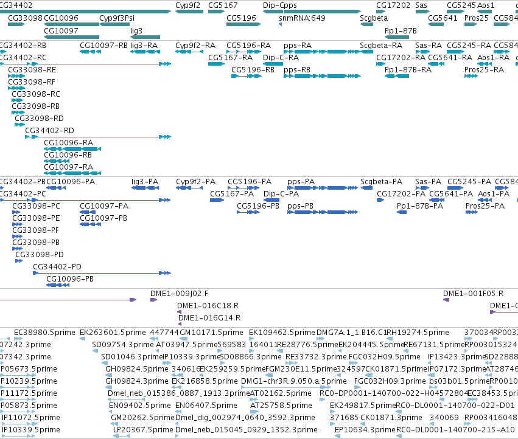Click the CG10097 gene label

[61, 30]
